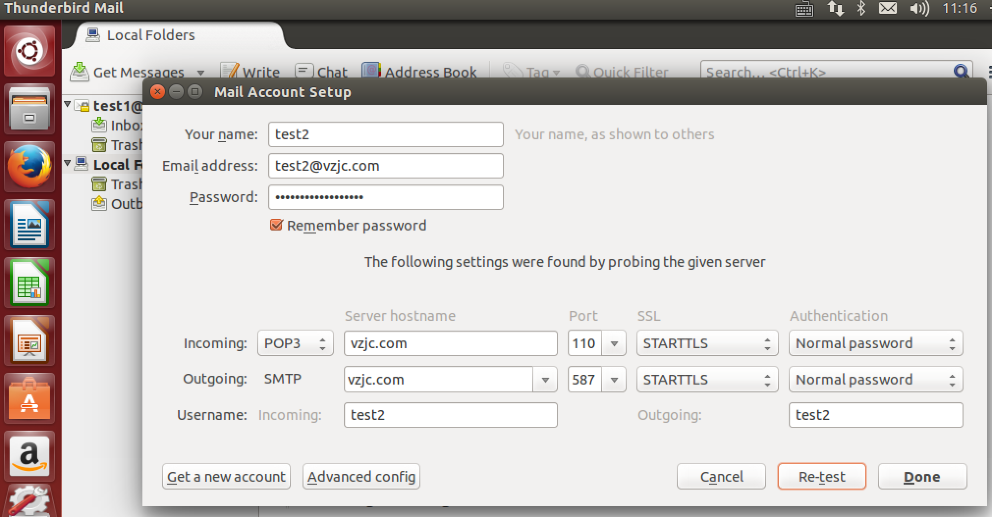Click the Get Messages toolbar icon
992x517 pixels.
[x=80, y=72]
